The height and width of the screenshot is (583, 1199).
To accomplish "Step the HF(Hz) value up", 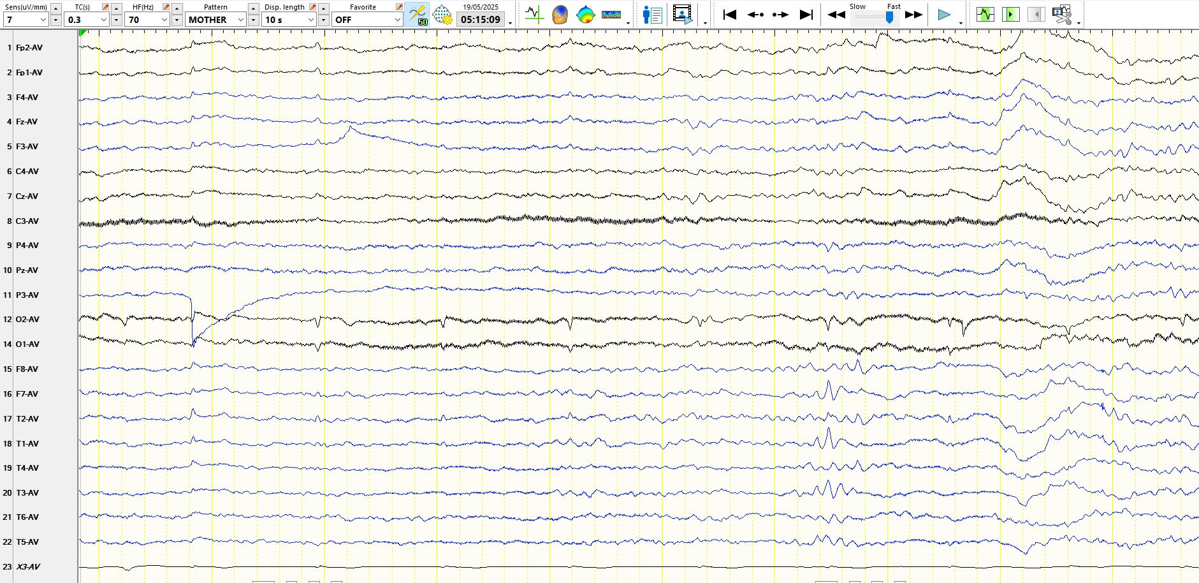I will coord(177,8).
